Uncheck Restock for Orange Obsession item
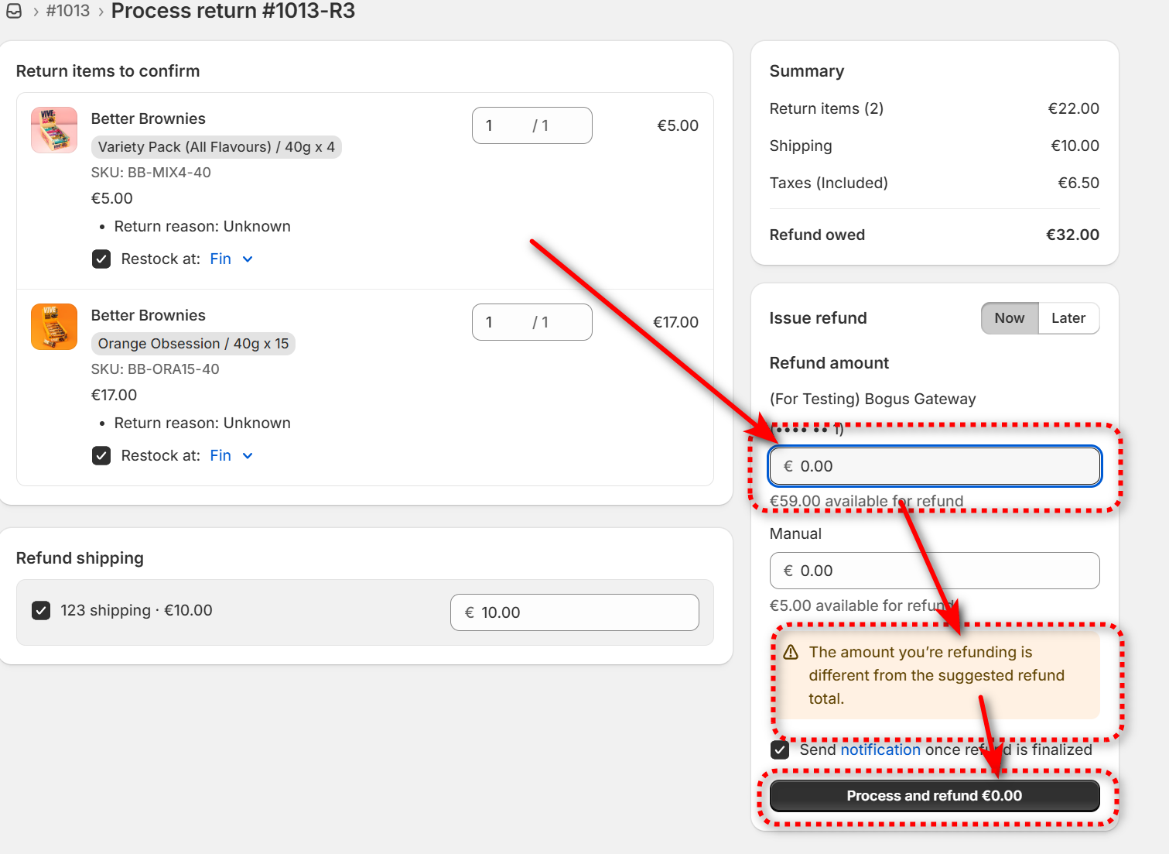The image size is (1169, 854). point(101,456)
